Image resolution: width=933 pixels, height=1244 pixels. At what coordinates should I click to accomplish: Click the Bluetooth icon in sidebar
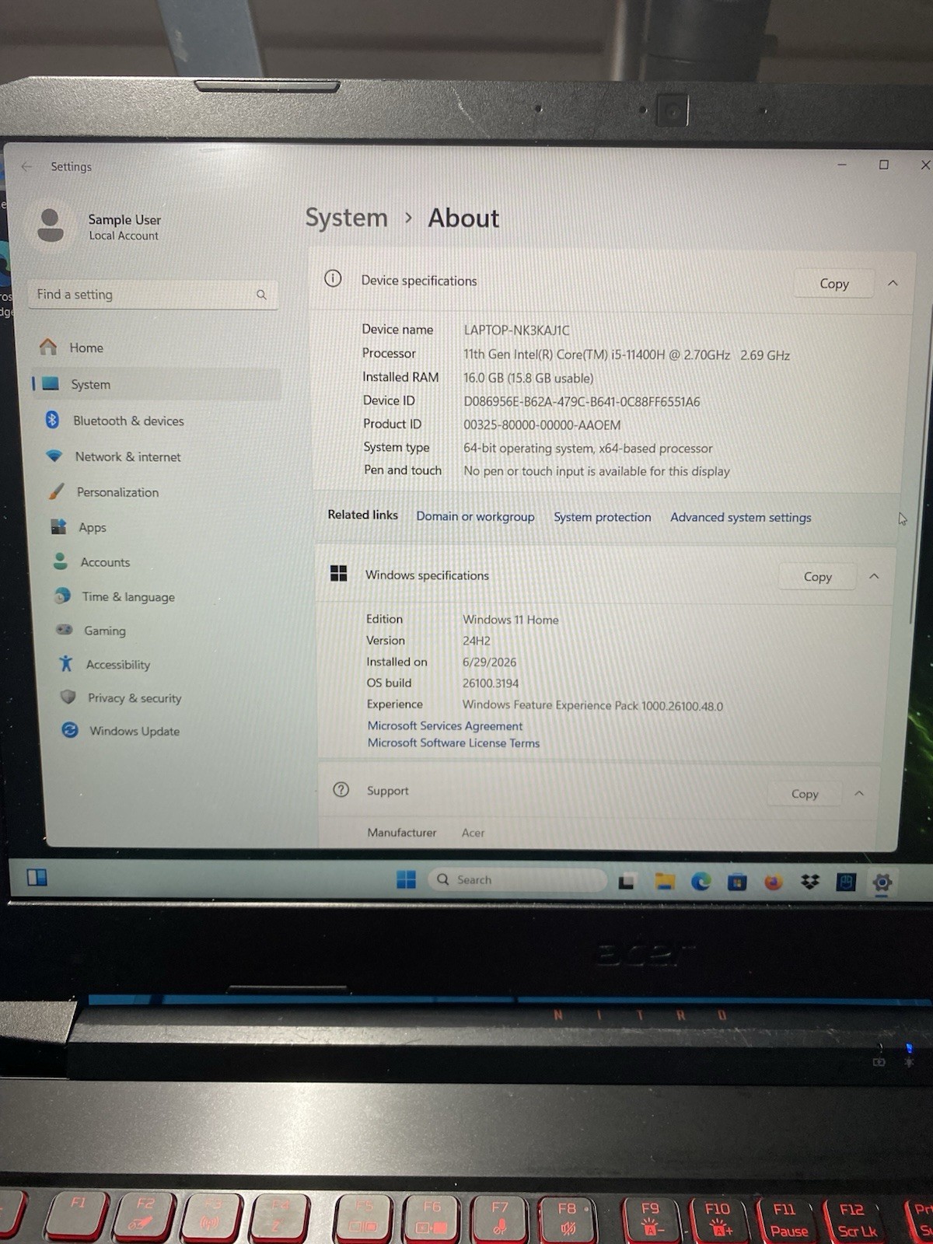pyautogui.click(x=52, y=420)
